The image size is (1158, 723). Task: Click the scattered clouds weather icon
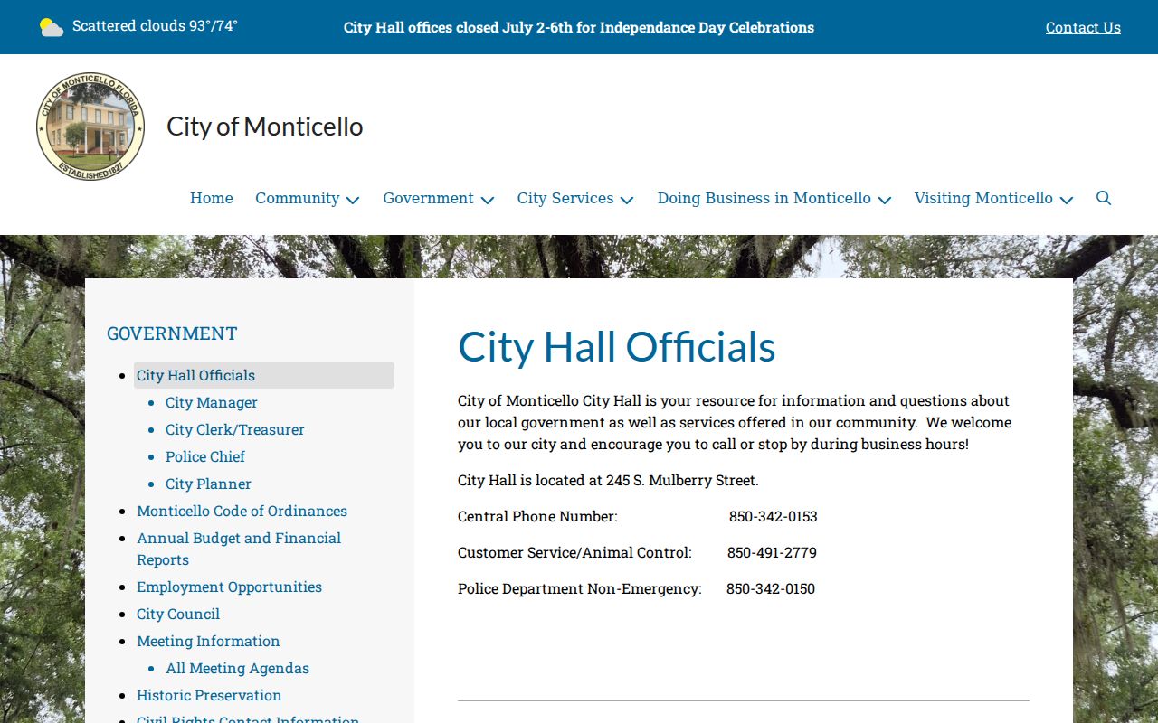click(52, 27)
